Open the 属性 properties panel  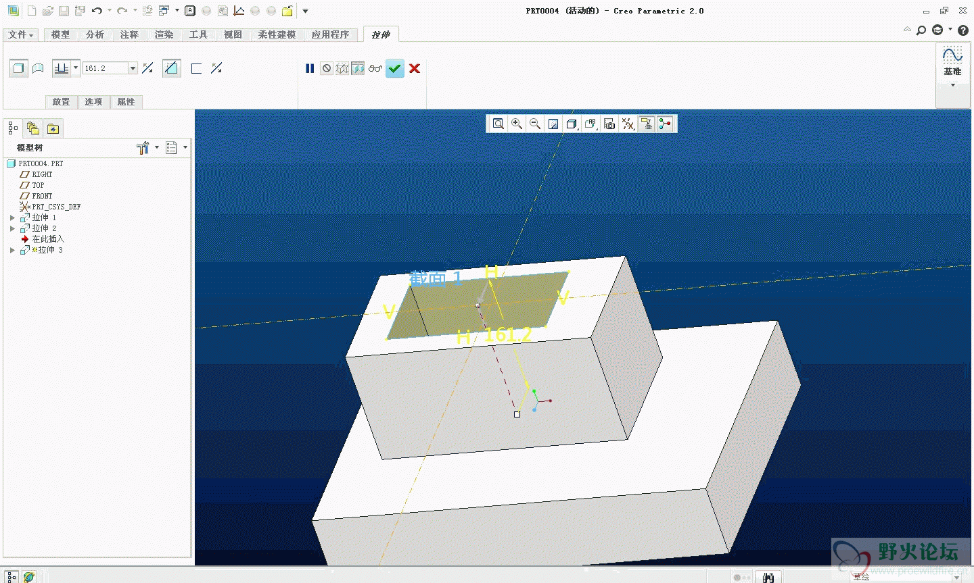pyautogui.click(x=126, y=102)
